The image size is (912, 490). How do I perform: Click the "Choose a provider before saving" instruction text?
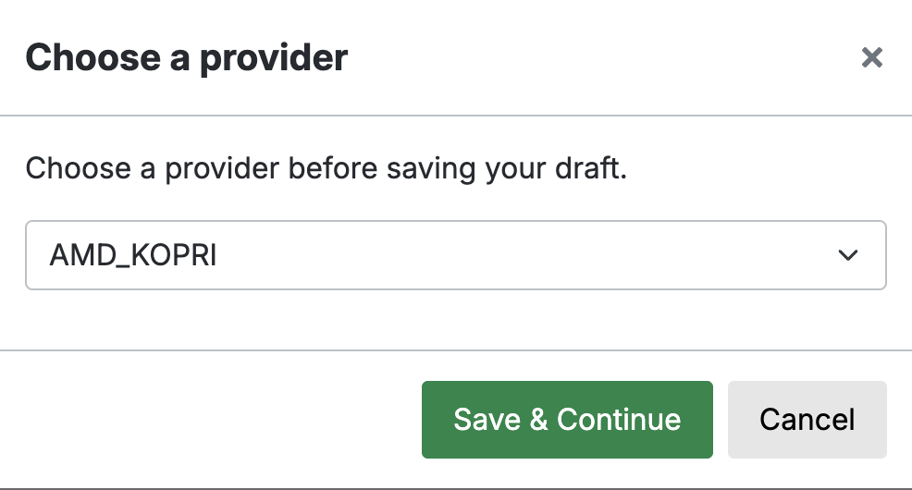click(x=326, y=170)
